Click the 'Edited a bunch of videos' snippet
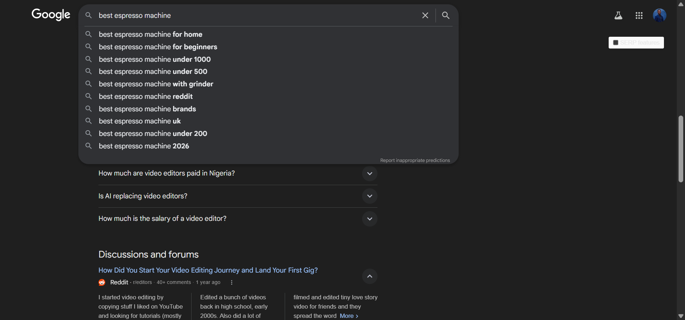Viewport: 685px width, 320px height. [234, 306]
